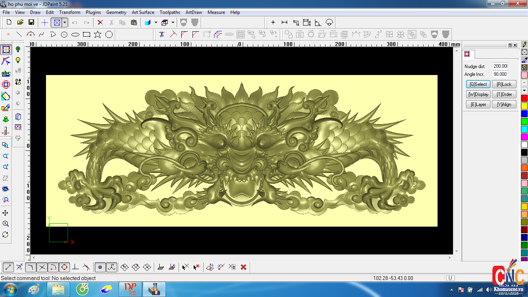Toggle the intersection snap button
The height and width of the screenshot is (297, 528).
tap(42, 267)
